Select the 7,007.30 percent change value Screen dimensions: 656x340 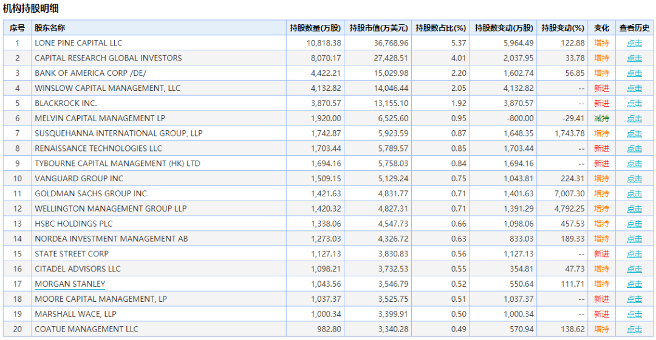pyautogui.click(x=569, y=193)
